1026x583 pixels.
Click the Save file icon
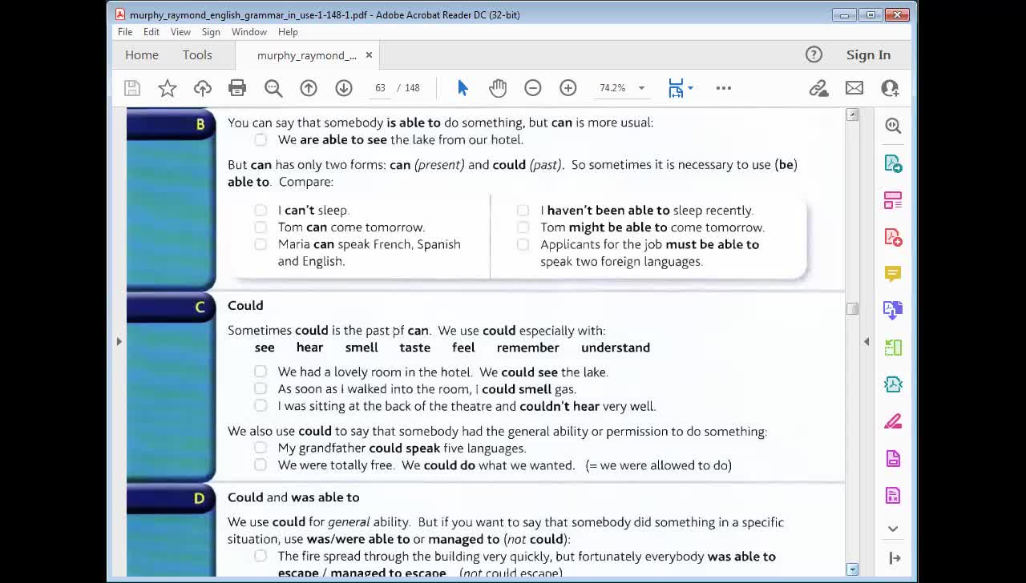(x=132, y=88)
